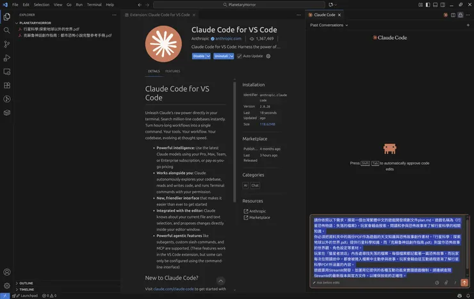Toggle the Auto Update checkbox

click(x=240, y=56)
